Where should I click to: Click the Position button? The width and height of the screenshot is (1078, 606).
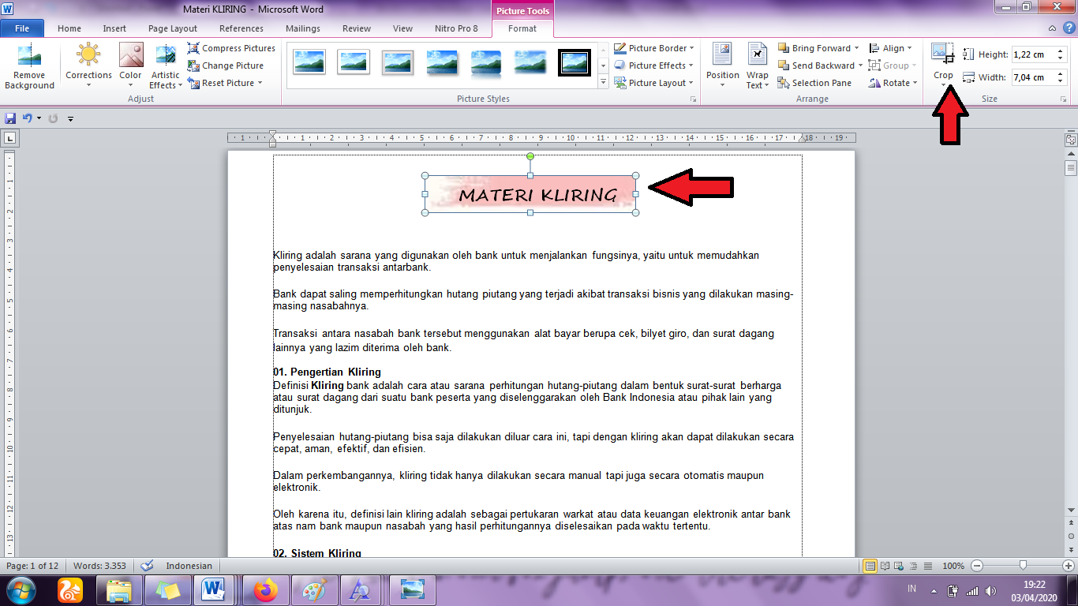coord(721,65)
